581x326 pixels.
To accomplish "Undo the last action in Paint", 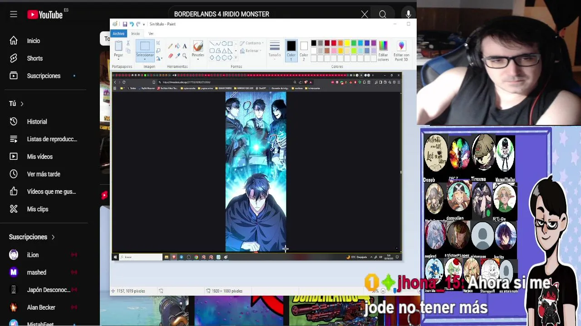I will click(x=132, y=24).
